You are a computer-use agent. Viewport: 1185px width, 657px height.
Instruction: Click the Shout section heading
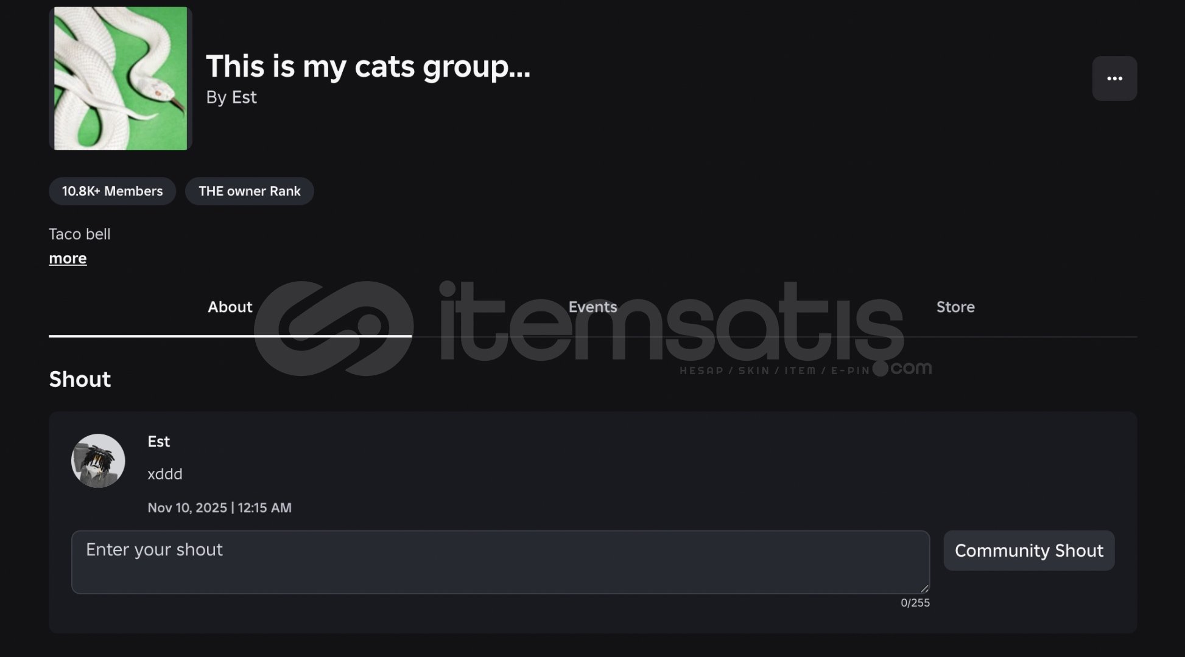(80, 380)
